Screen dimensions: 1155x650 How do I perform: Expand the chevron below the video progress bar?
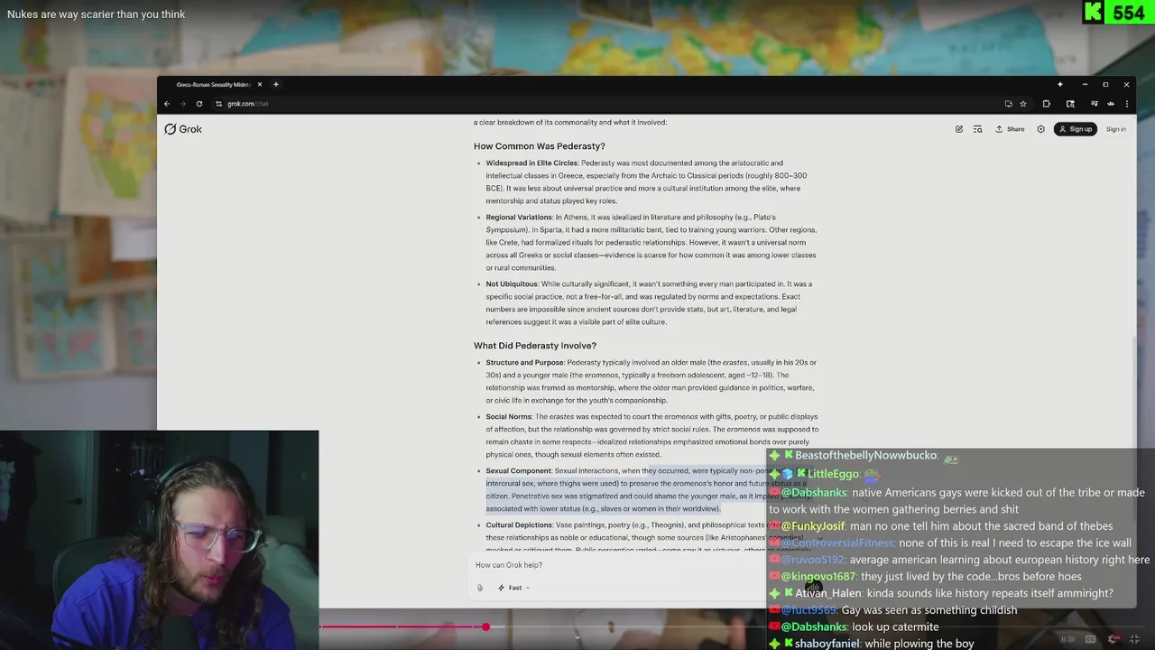pyautogui.click(x=577, y=637)
